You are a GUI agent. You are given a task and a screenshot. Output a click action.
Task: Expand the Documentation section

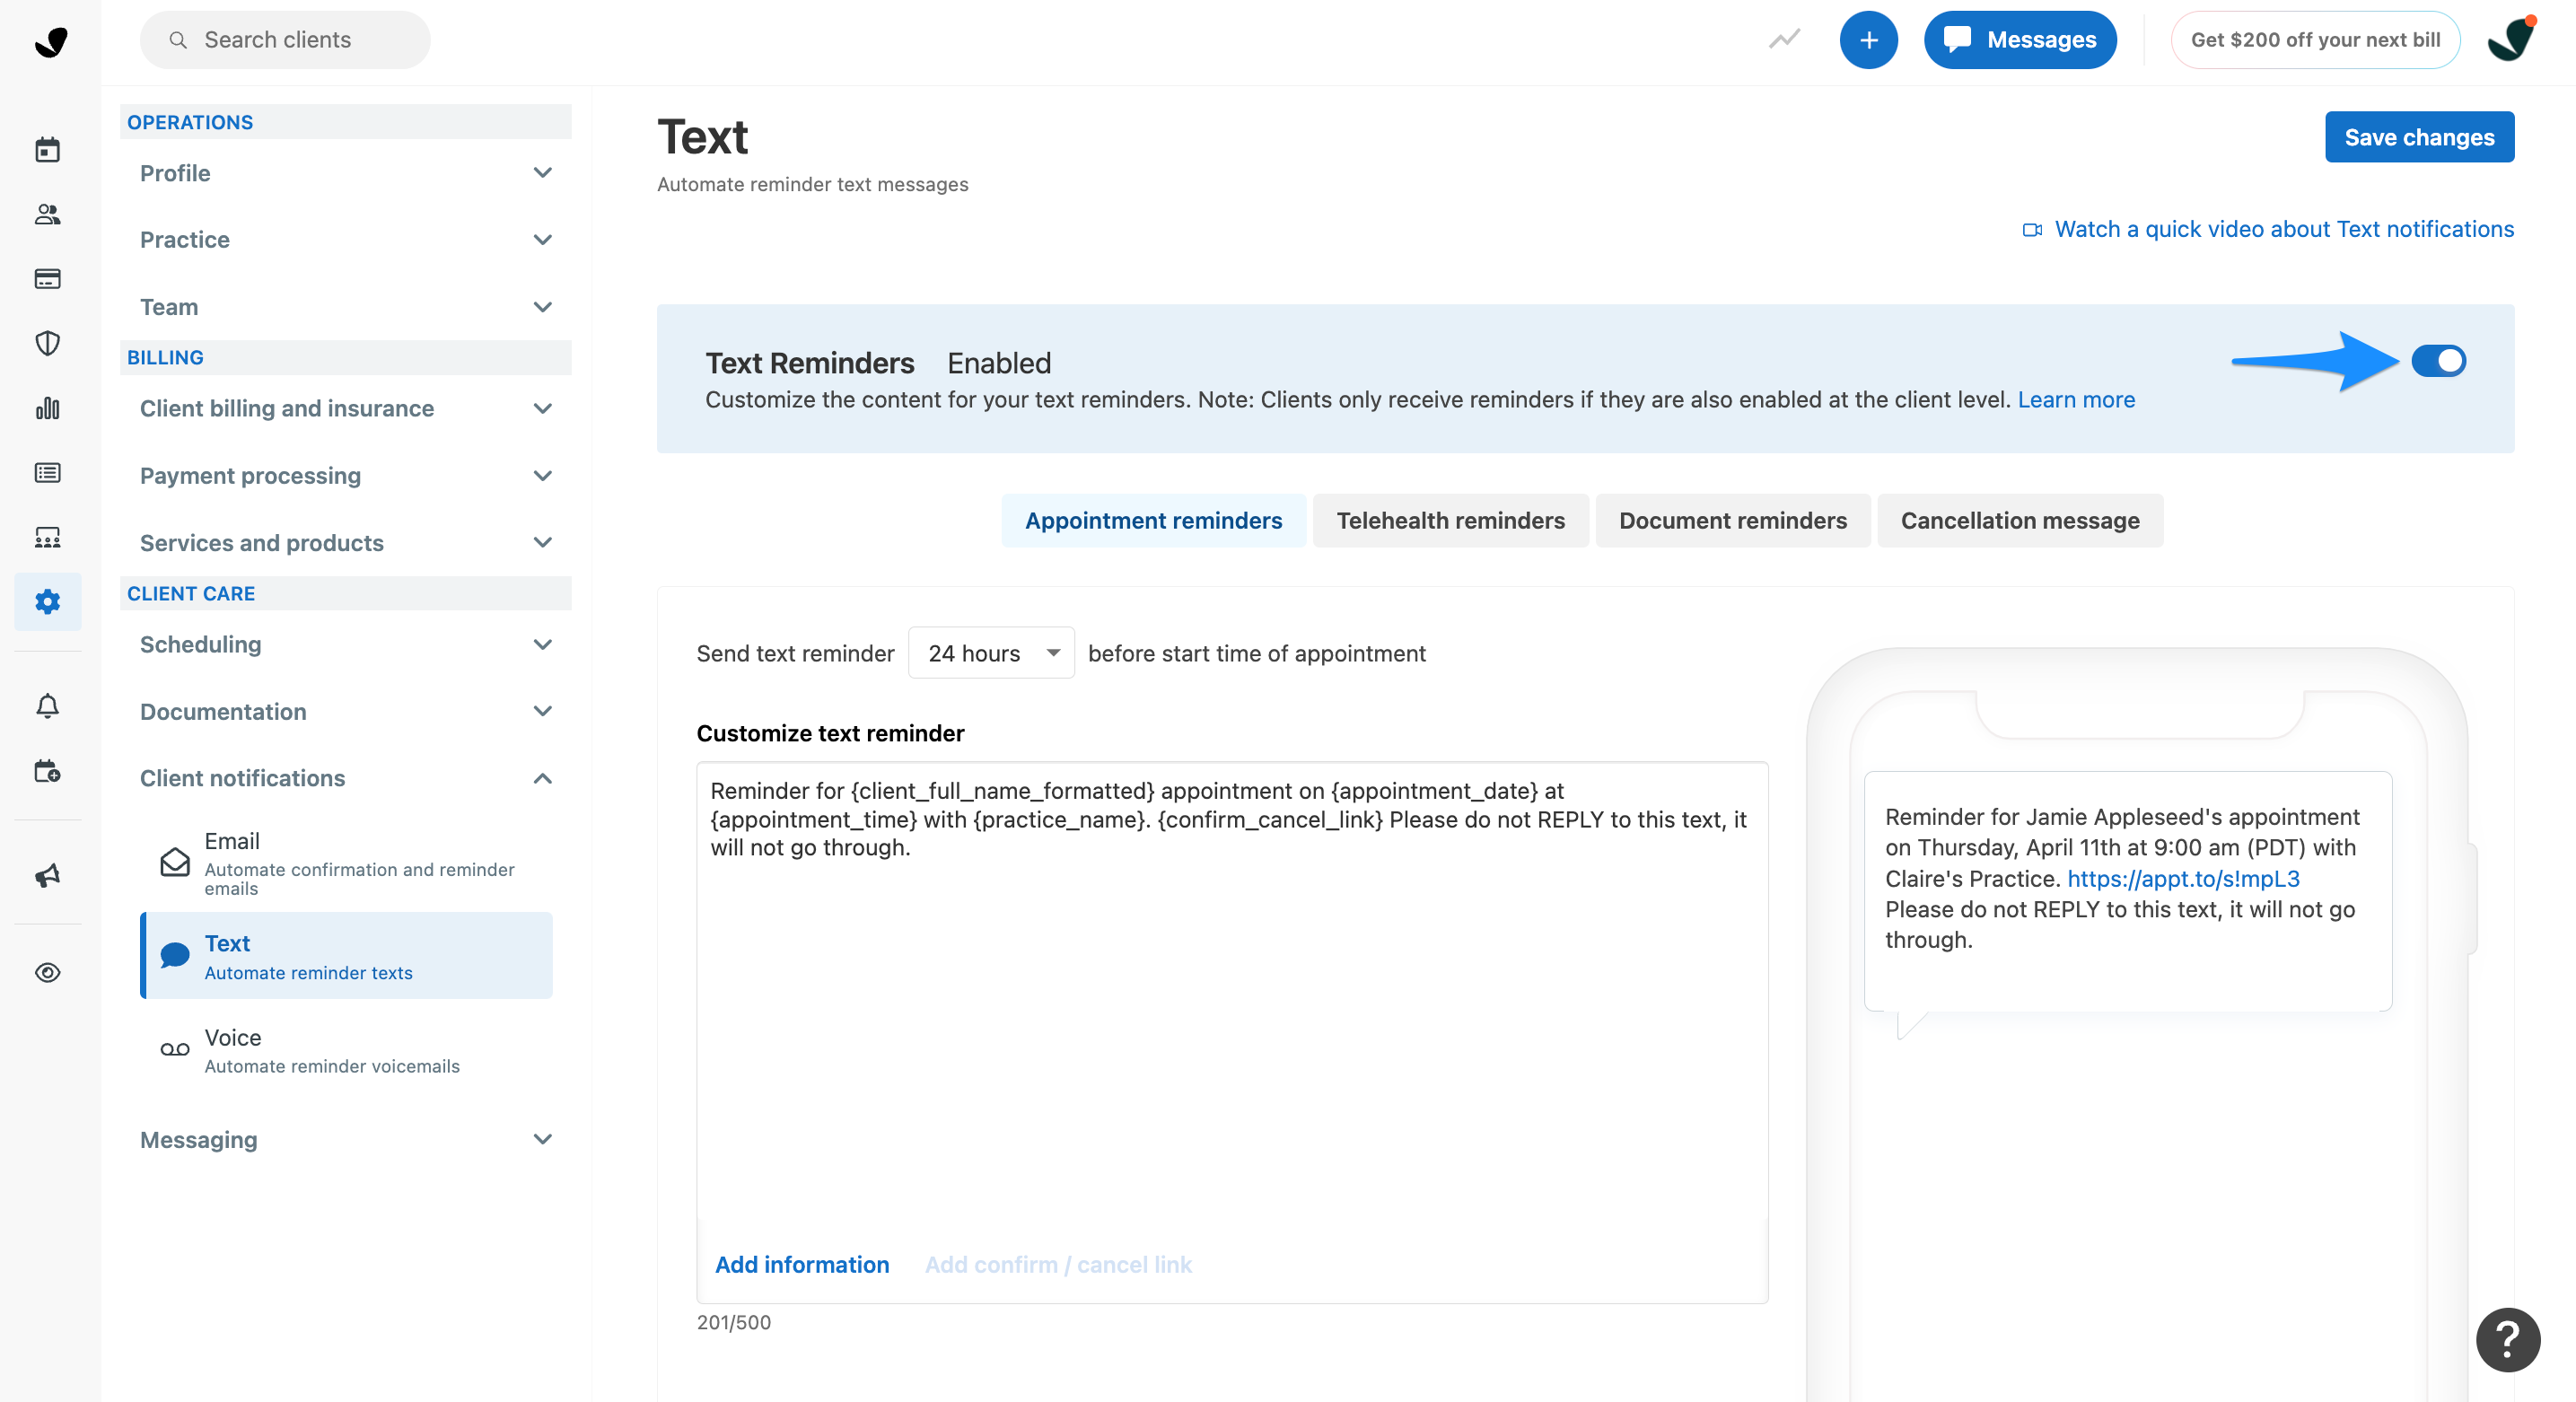[346, 712]
